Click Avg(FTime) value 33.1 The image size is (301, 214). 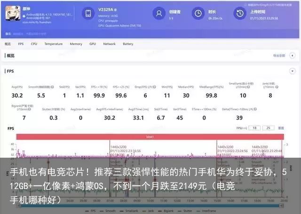138,118
